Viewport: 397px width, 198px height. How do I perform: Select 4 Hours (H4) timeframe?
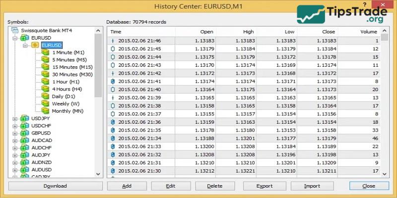tap(66, 89)
